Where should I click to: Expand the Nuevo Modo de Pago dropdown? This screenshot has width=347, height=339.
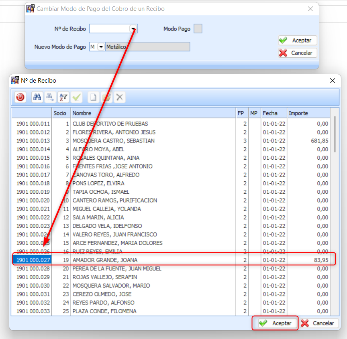click(101, 47)
